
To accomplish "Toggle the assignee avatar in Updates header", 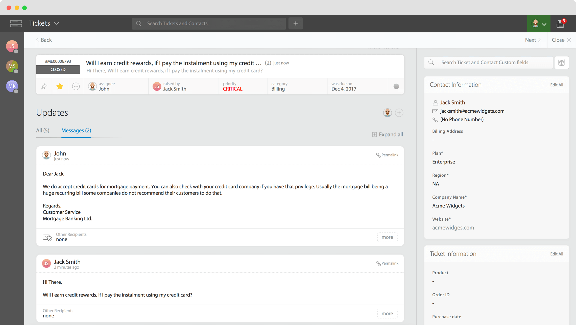I will pyautogui.click(x=388, y=112).
